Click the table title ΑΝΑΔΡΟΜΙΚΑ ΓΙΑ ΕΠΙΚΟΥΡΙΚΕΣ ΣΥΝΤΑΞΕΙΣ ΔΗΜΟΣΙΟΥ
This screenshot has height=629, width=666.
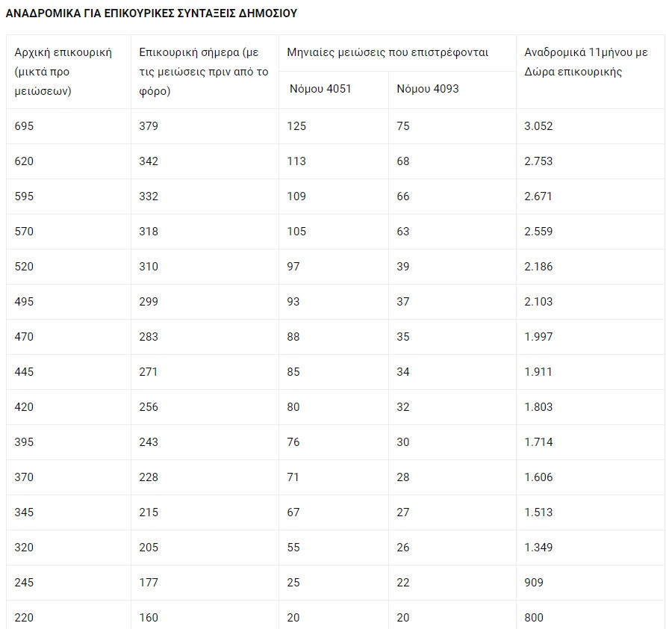[152, 13]
